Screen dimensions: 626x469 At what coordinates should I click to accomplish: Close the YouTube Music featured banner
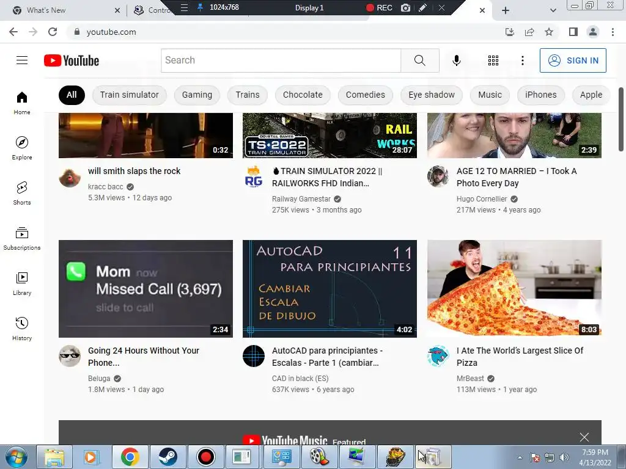584,437
